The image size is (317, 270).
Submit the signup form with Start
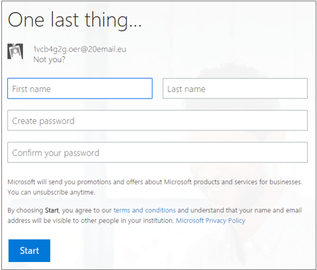(29, 251)
